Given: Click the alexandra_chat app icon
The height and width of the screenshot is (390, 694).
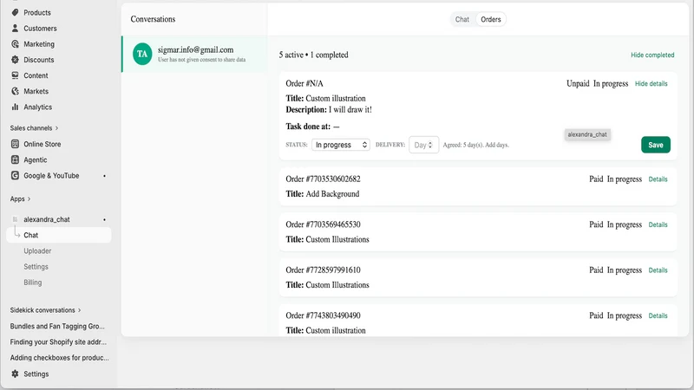Looking at the screenshot, I should [x=15, y=219].
